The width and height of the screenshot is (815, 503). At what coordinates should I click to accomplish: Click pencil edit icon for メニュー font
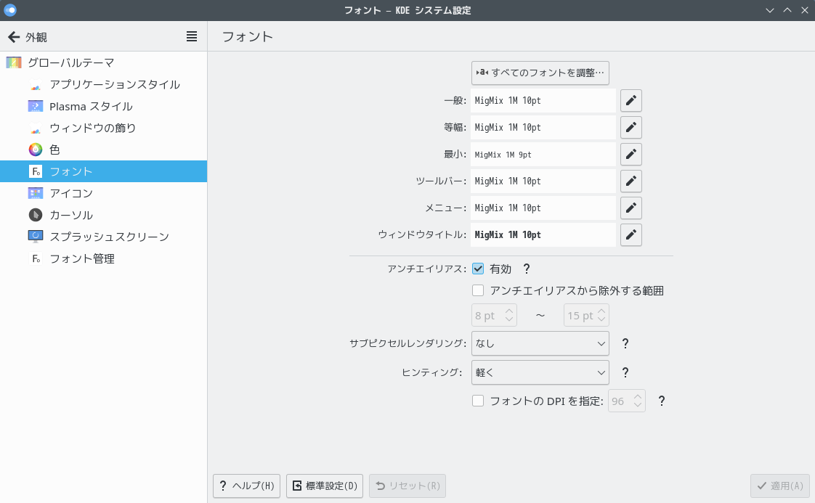[630, 208]
